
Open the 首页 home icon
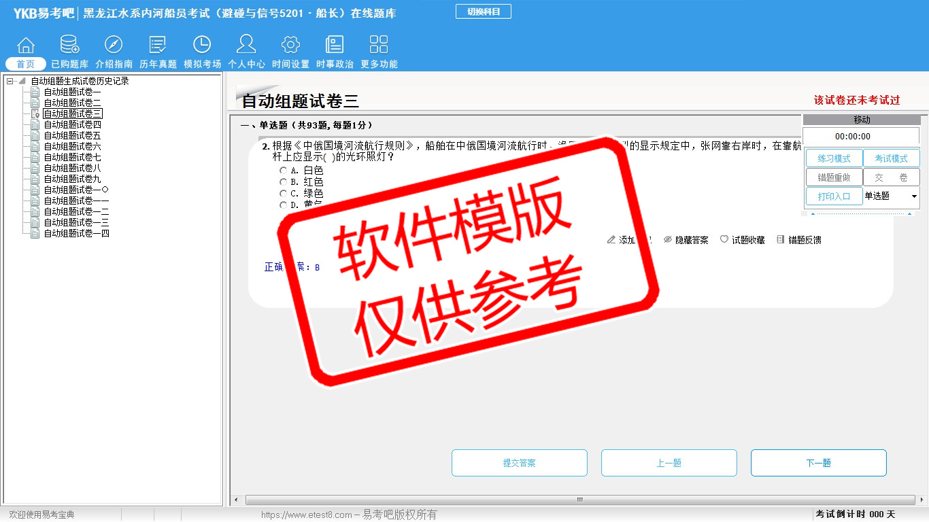[26, 46]
